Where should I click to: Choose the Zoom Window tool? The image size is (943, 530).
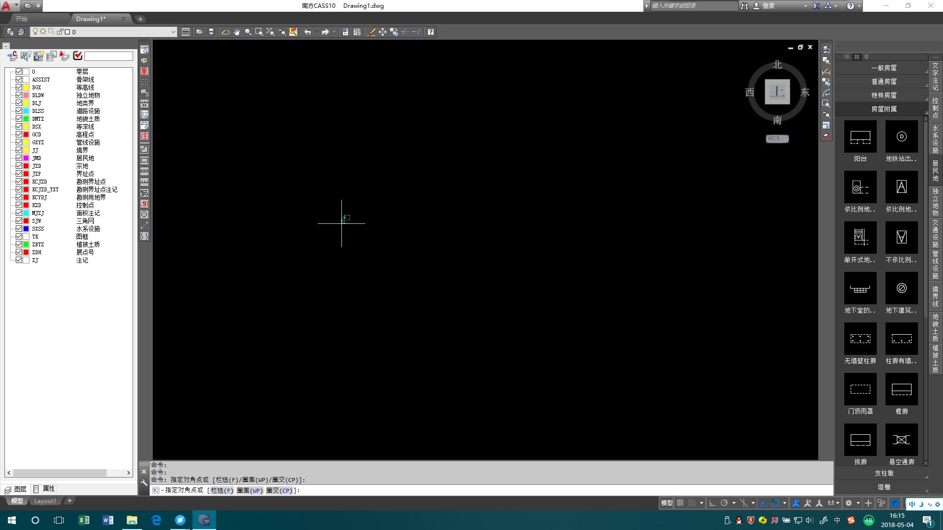259,32
